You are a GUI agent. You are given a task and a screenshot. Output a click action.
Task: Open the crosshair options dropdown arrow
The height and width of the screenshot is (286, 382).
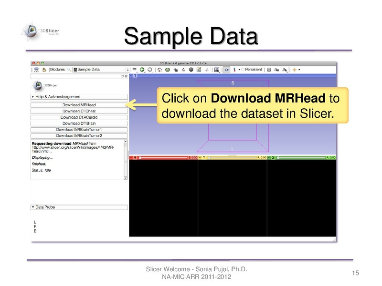(x=299, y=70)
